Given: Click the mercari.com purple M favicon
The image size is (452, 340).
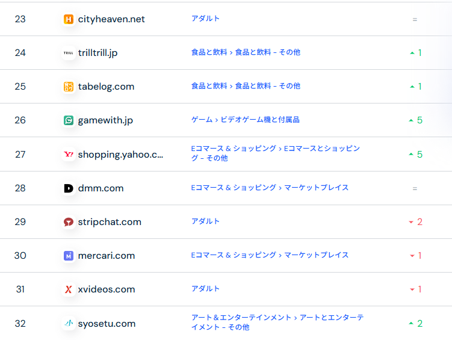Looking at the screenshot, I should coord(69,256).
